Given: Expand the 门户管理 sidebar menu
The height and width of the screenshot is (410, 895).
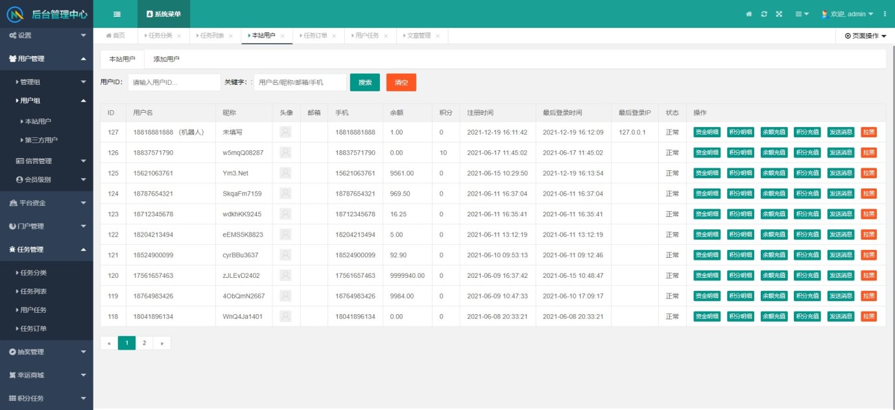Looking at the screenshot, I should click(47, 226).
